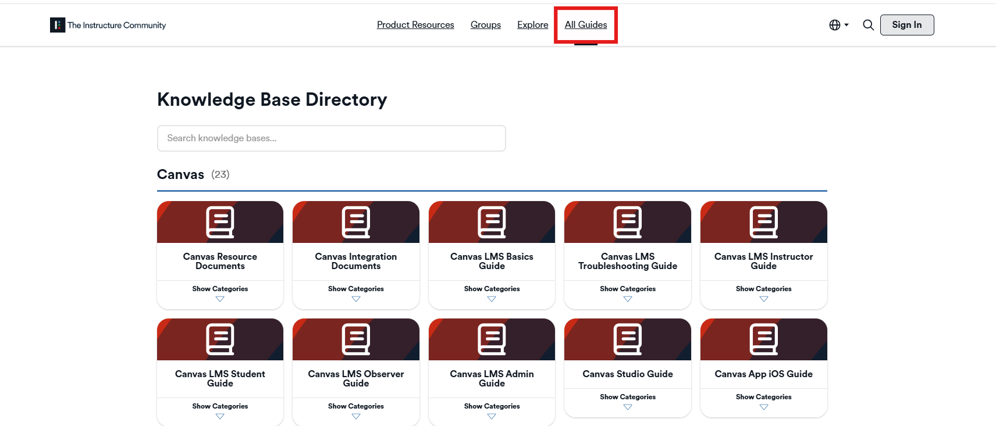
Task: Click the Canvas Studio Guide book icon
Action: 628,339
